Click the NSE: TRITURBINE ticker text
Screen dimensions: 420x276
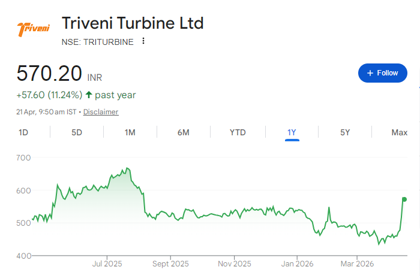97,42
